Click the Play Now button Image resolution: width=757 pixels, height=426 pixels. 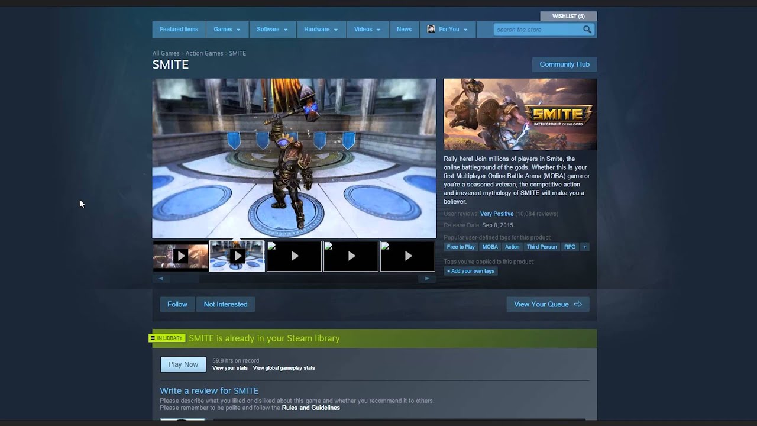click(x=183, y=364)
